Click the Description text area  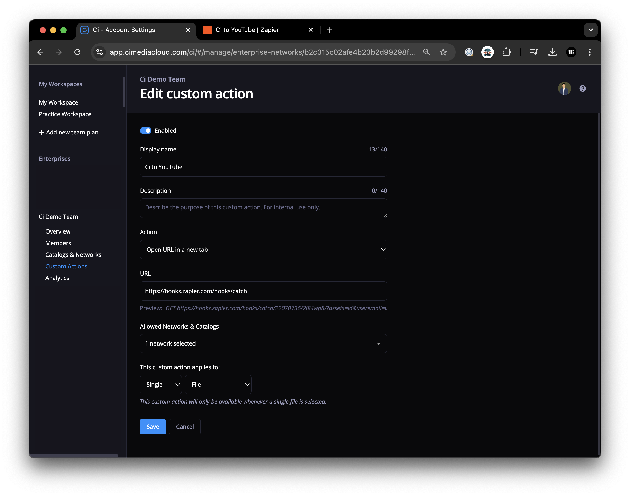click(x=263, y=208)
